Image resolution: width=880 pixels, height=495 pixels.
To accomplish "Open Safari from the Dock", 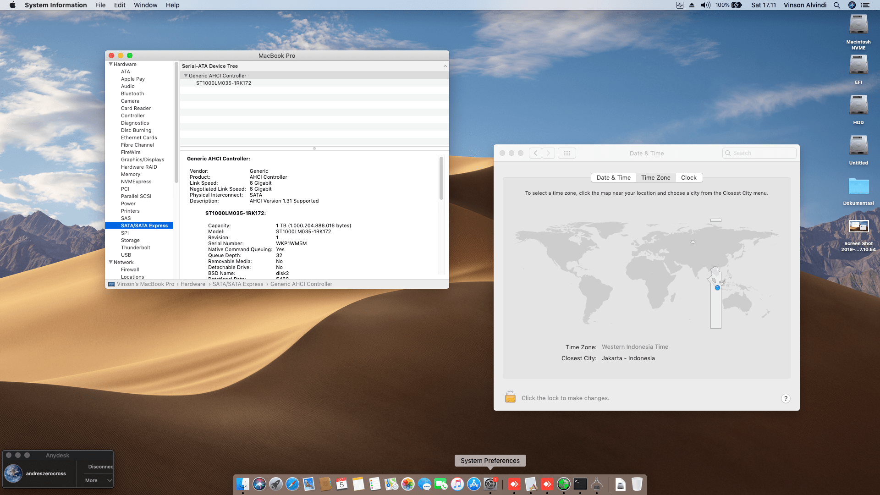I will 292,484.
